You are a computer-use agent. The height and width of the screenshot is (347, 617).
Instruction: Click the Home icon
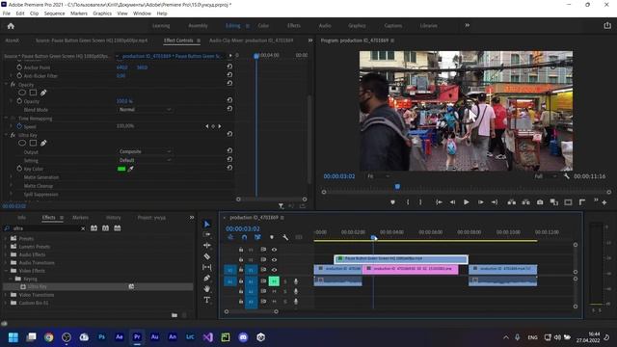[11, 26]
